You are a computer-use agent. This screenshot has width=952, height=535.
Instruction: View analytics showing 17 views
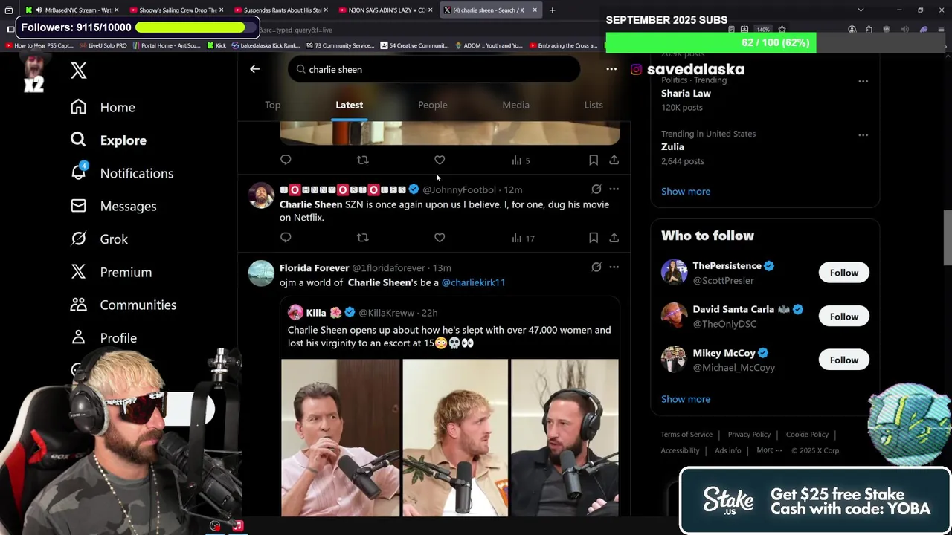(x=523, y=238)
